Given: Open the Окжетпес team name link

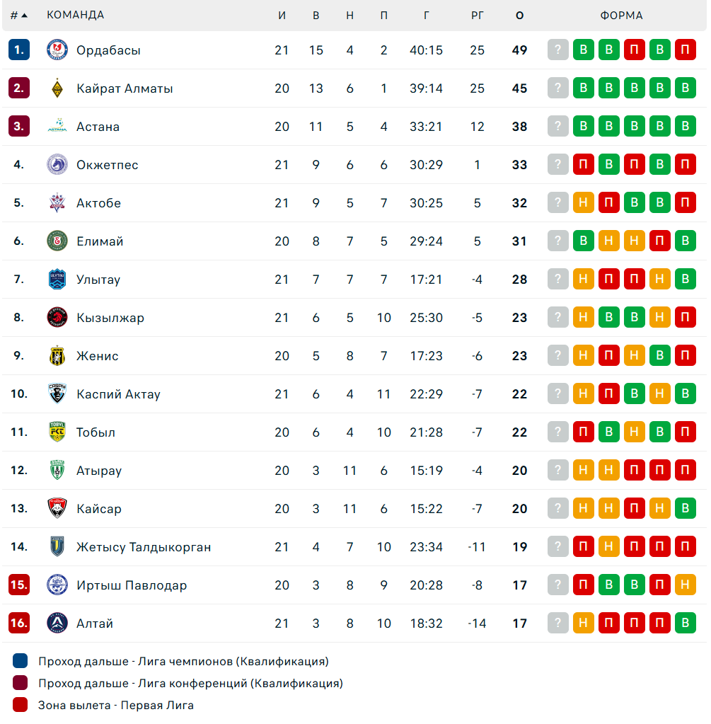Looking at the screenshot, I should point(107,165).
